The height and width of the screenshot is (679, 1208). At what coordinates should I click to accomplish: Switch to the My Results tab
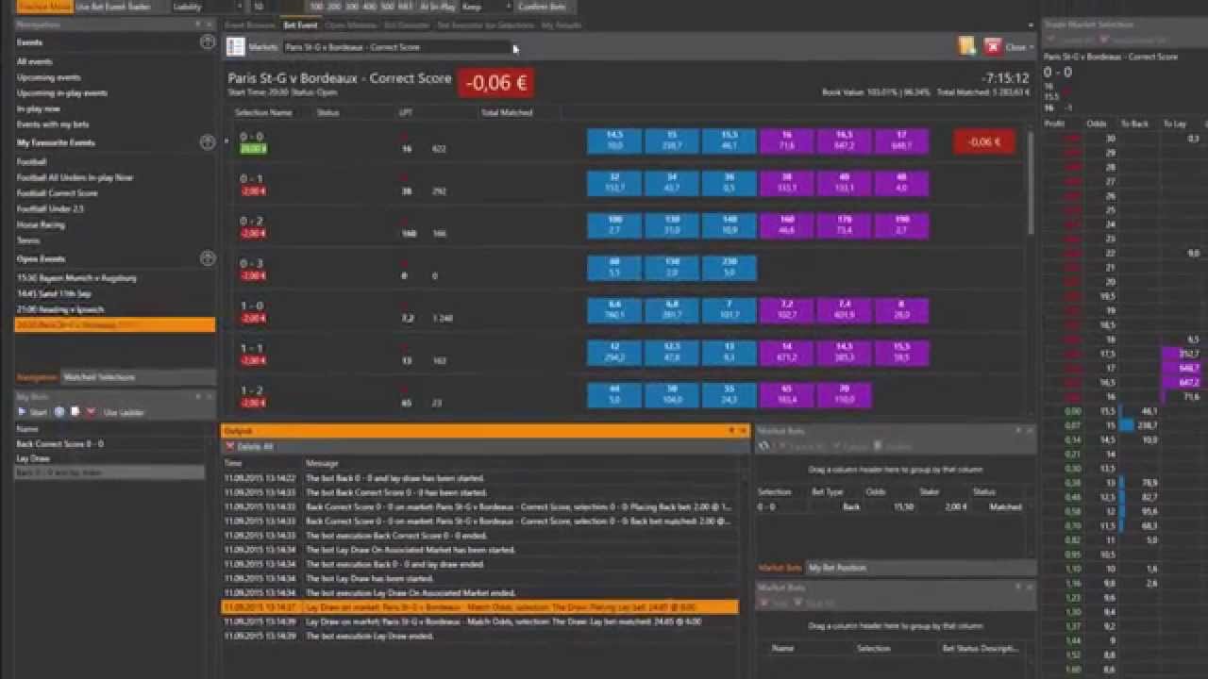pos(562,25)
